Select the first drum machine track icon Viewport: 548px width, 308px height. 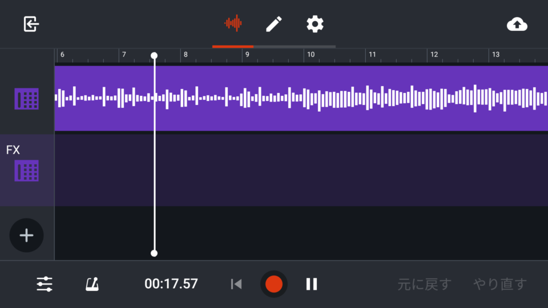[27, 99]
